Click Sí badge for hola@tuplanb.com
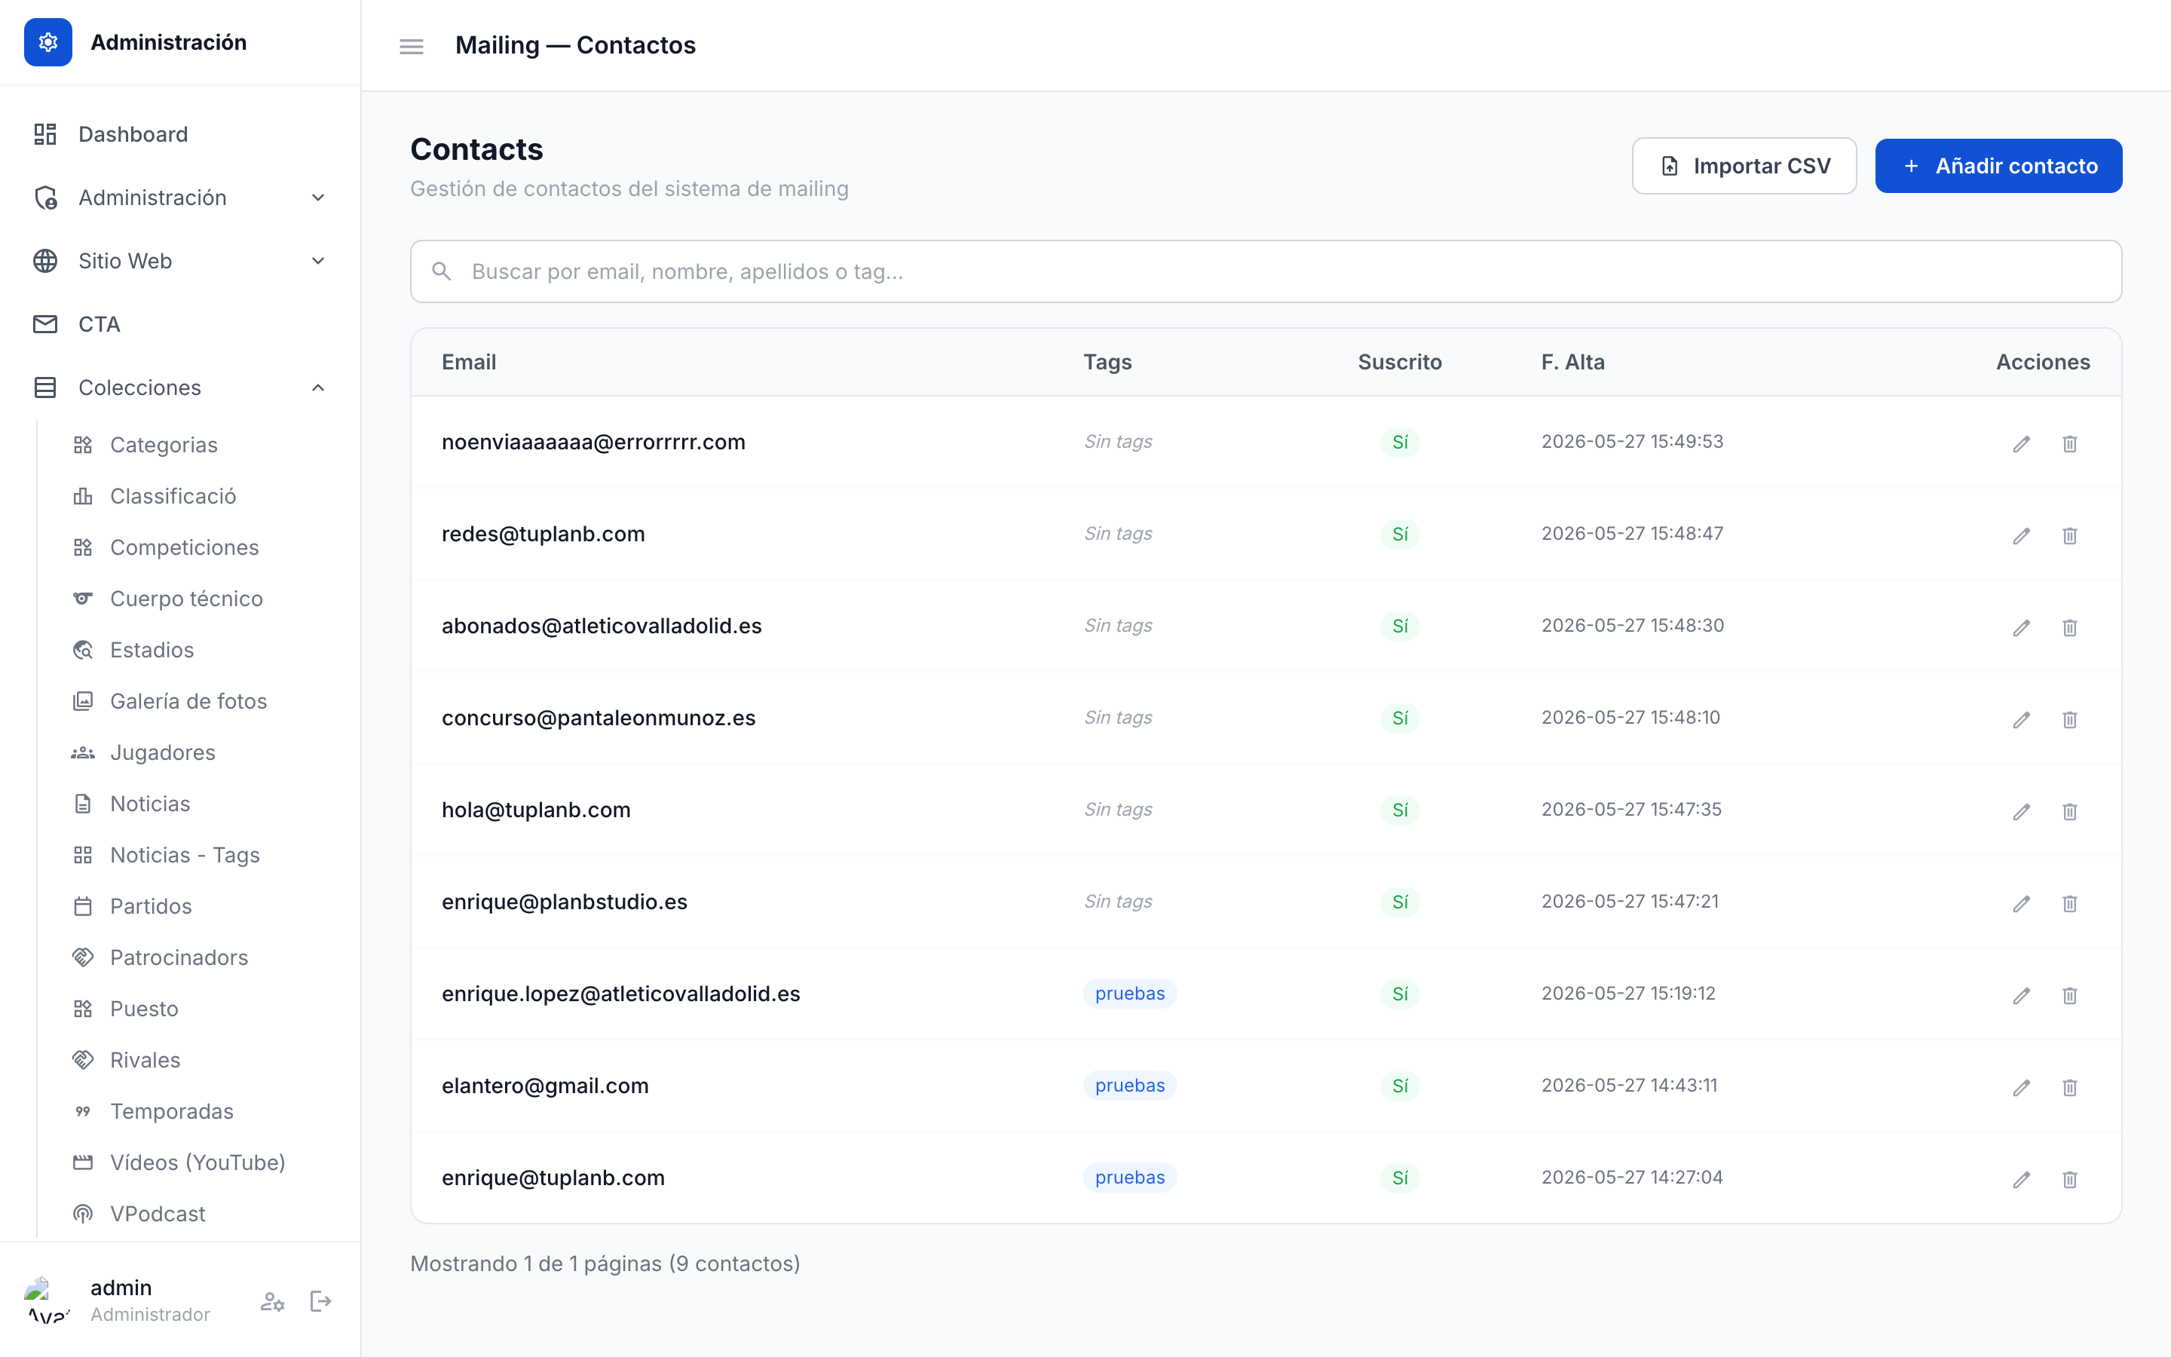 click(1400, 810)
